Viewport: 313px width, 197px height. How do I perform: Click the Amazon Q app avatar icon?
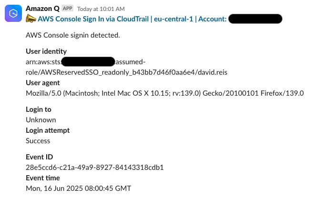(x=13, y=13)
